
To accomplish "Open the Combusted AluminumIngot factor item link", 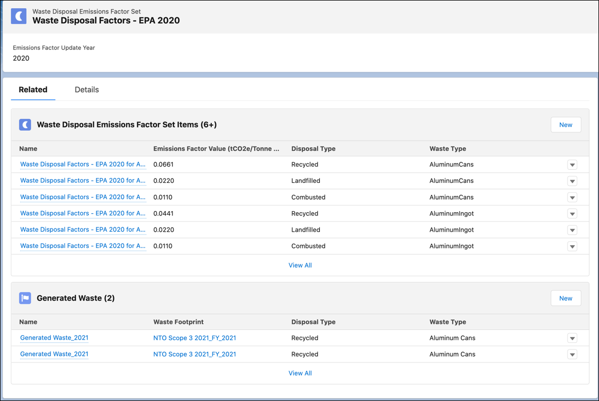I will [x=83, y=246].
